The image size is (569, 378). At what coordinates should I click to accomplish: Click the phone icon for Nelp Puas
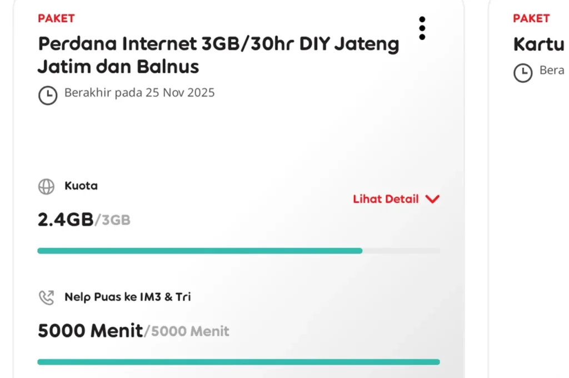coord(46,297)
